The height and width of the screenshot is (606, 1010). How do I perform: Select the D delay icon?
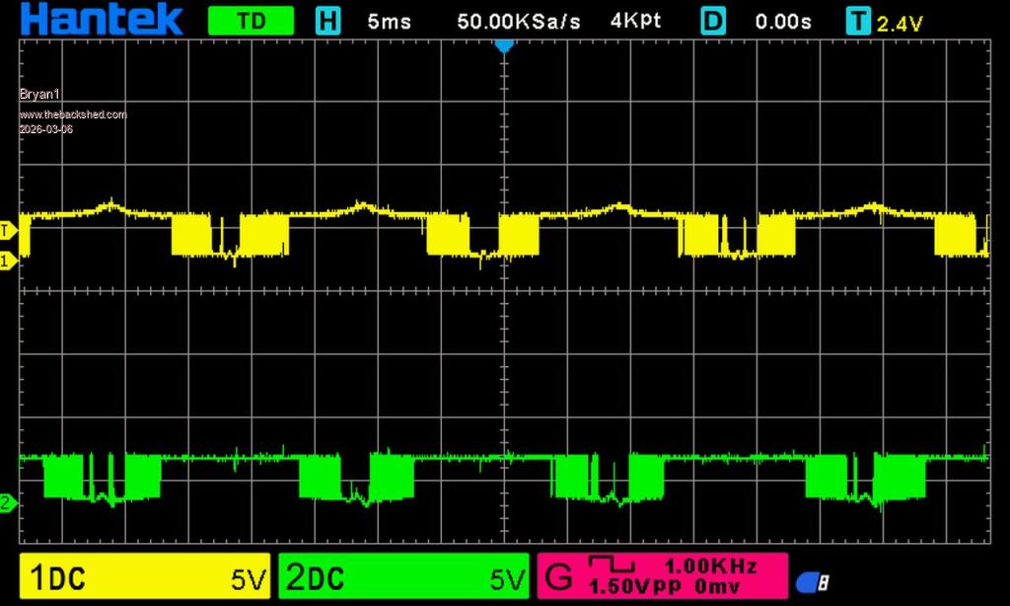tap(713, 21)
